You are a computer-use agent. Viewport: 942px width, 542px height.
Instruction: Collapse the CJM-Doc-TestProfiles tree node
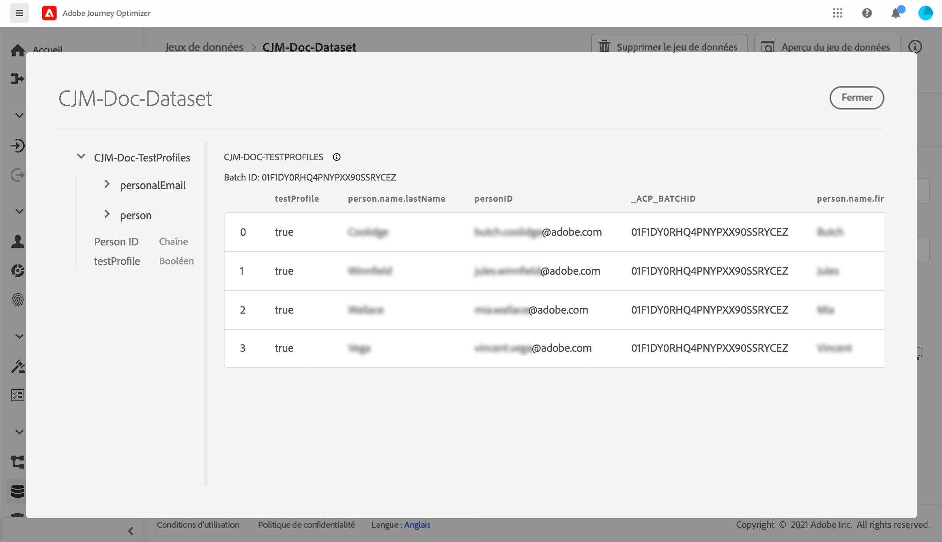tap(81, 157)
